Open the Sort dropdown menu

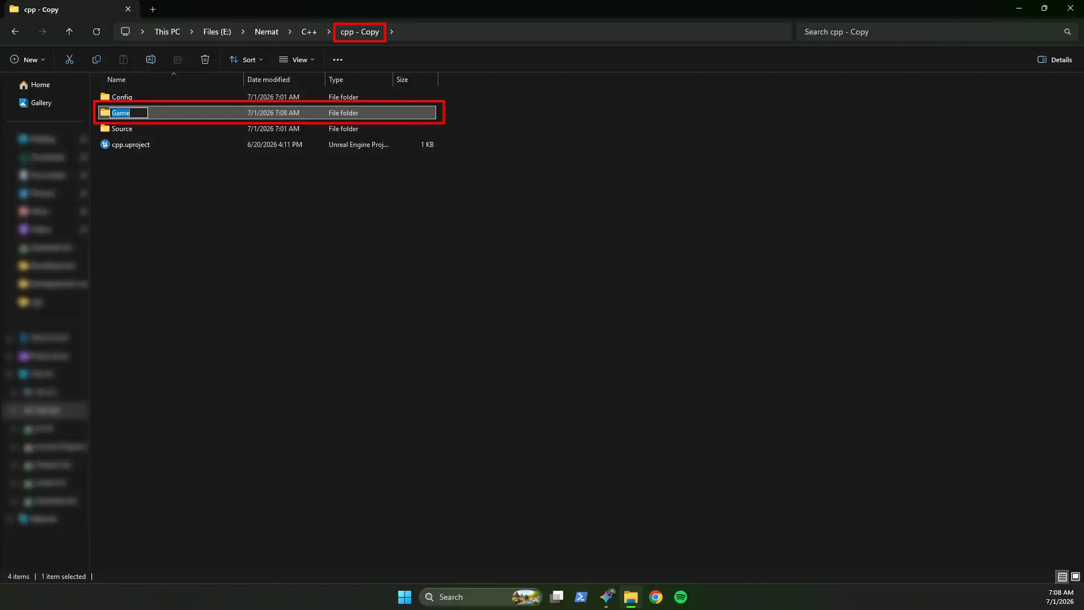pos(246,59)
